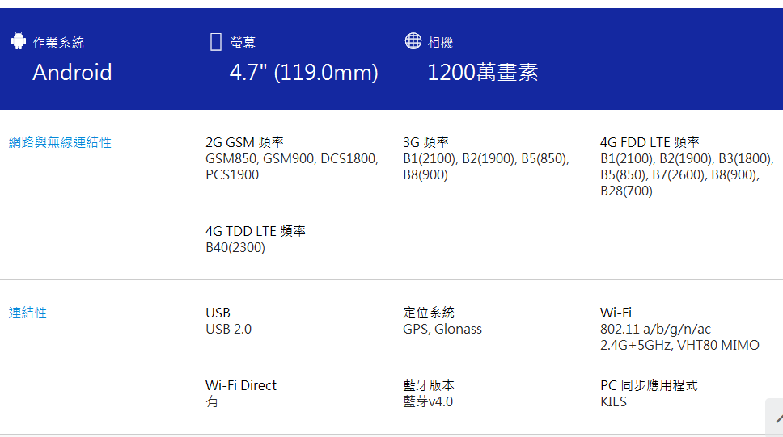Click the 4G TDD LTE 頻率 label
This screenshot has height=437, width=783.
[x=255, y=231]
